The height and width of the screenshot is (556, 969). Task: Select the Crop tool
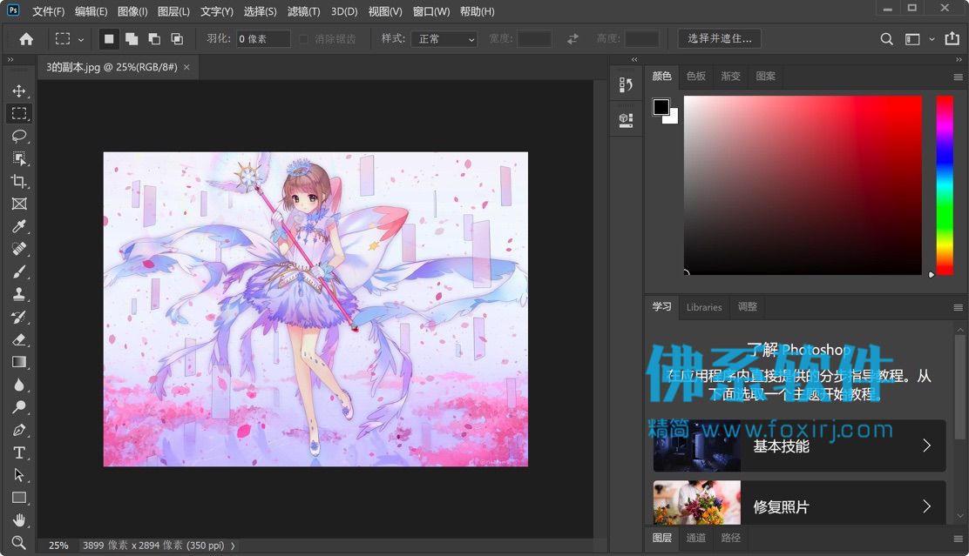click(x=19, y=182)
